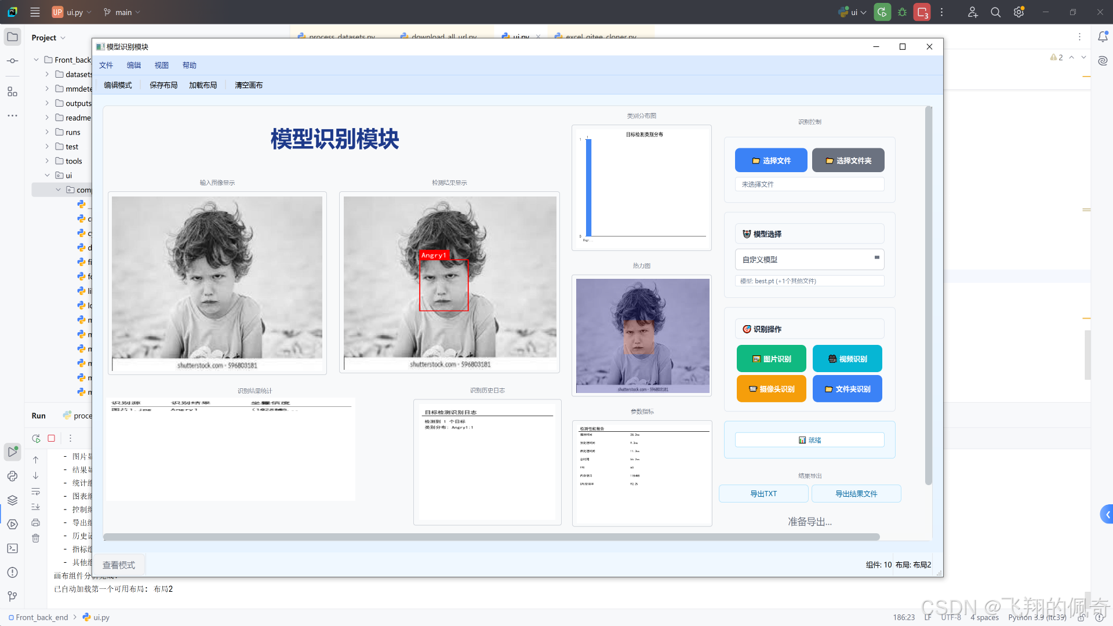1113x626 pixels.
Task: Click the 文件夹识别 folder recognition button
Action: [x=848, y=389]
